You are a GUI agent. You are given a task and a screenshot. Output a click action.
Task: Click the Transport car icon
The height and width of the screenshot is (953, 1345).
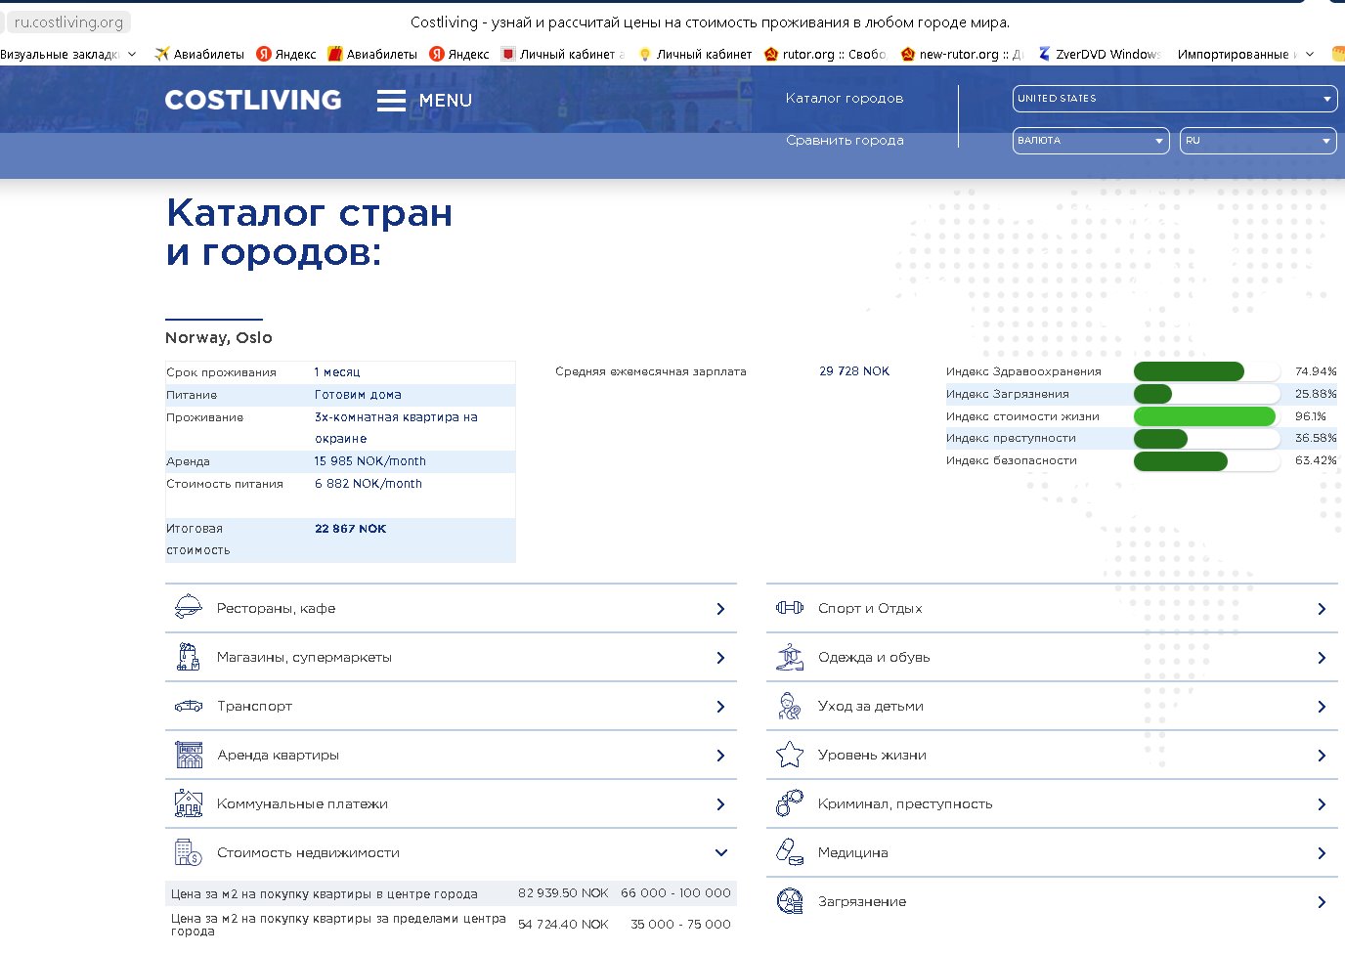(188, 706)
